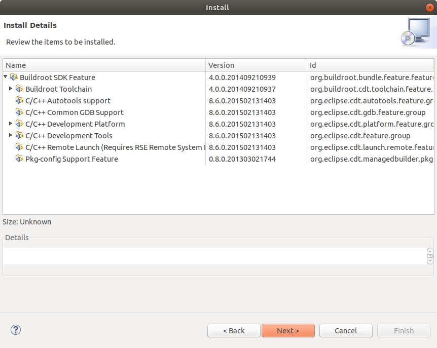Click the Details area scroll down arrow
Image resolution: width=437 pixels, height=348 pixels.
(x=430, y=260)
